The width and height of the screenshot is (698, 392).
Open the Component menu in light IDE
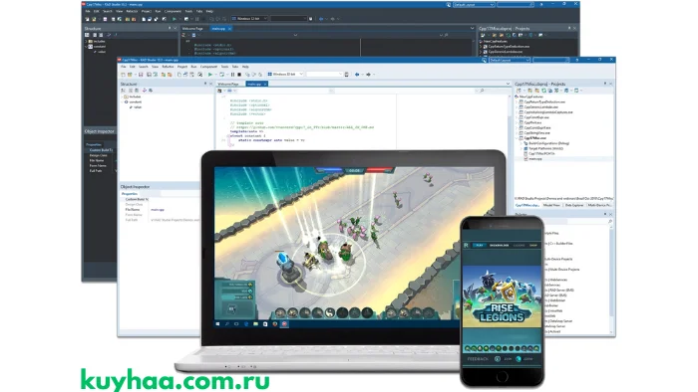coord(208,67)
